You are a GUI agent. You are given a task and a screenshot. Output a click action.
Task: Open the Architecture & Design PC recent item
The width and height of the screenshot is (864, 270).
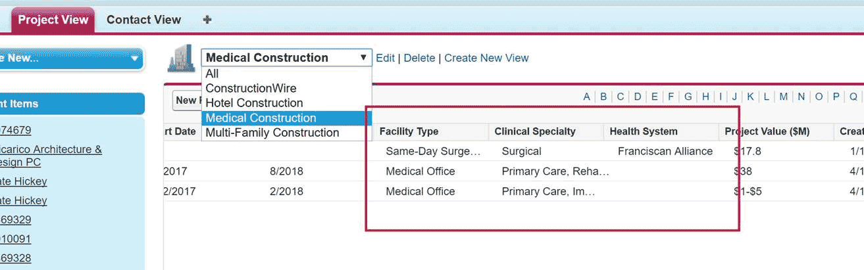[51, 156]
